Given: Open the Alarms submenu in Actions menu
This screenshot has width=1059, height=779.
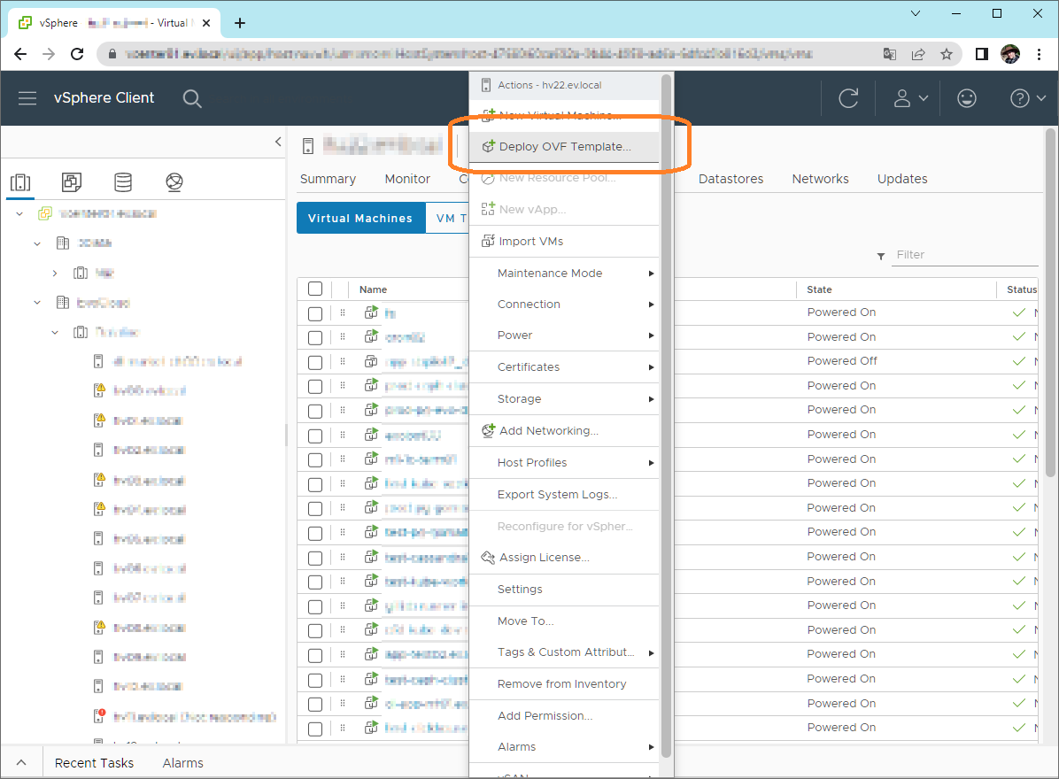Looking at the screenshot, I should (564, 746).
